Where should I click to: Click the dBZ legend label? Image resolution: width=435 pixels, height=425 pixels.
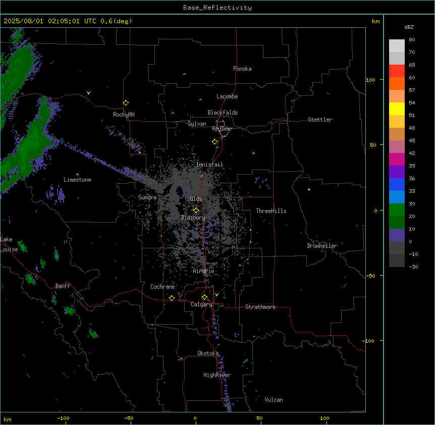(x=409, y=27)
